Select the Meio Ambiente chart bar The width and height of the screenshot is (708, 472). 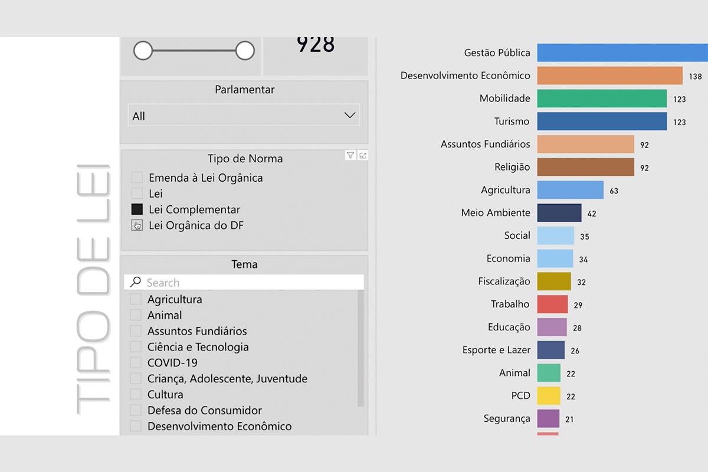(x=559, y=212)
